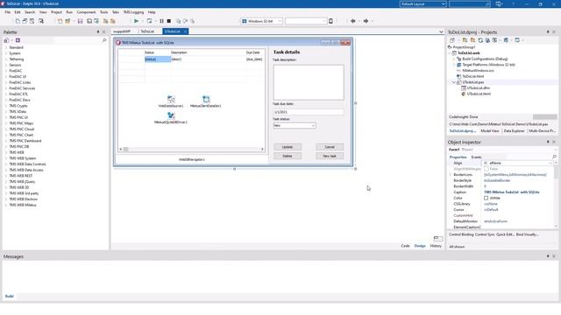Collapse the ToDoList.web project node
The height and width of the screenshot is (315, 561).
tap(450, 52)
